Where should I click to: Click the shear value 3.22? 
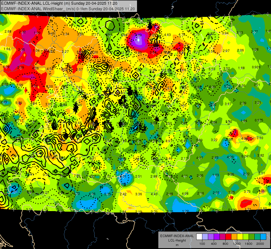pyautogui.click(x=214, y=140)
